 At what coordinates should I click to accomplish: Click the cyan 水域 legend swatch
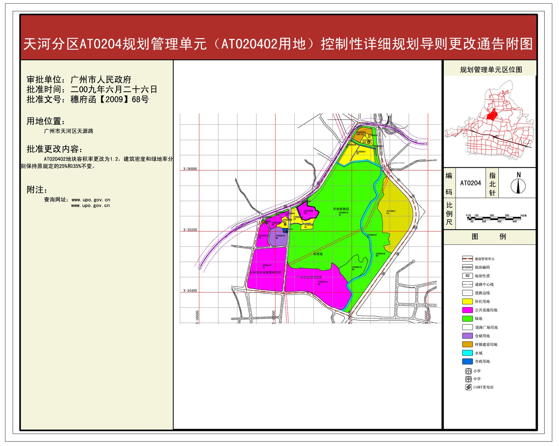[467, 353]
